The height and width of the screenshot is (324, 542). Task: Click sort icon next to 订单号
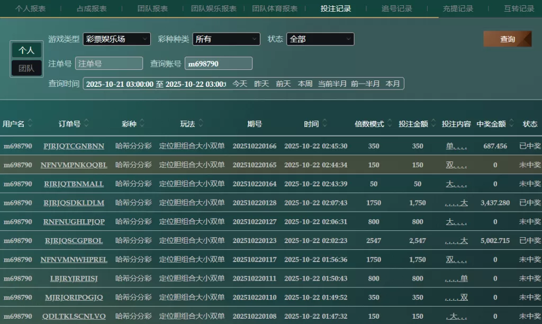[86, 124]
